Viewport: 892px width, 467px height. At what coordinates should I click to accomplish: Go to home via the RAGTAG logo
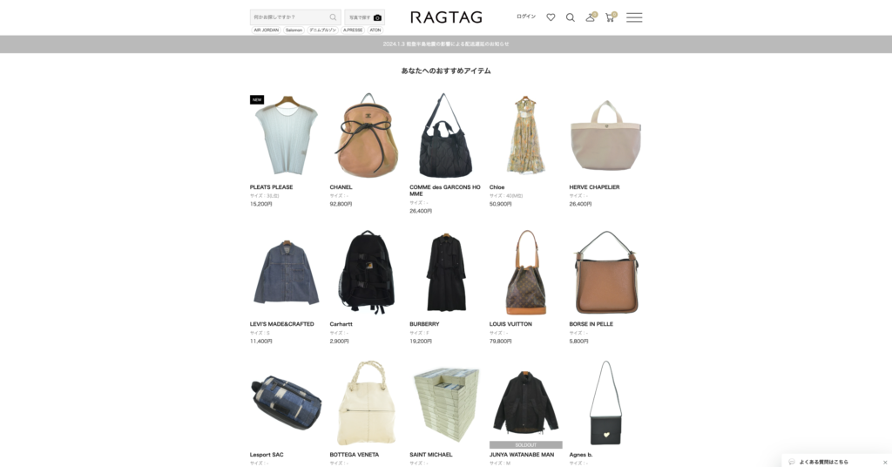(x=446, y=17)
